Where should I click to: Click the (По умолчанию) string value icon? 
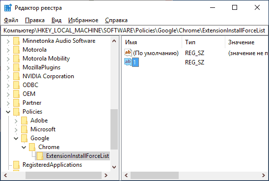(128, 53)
